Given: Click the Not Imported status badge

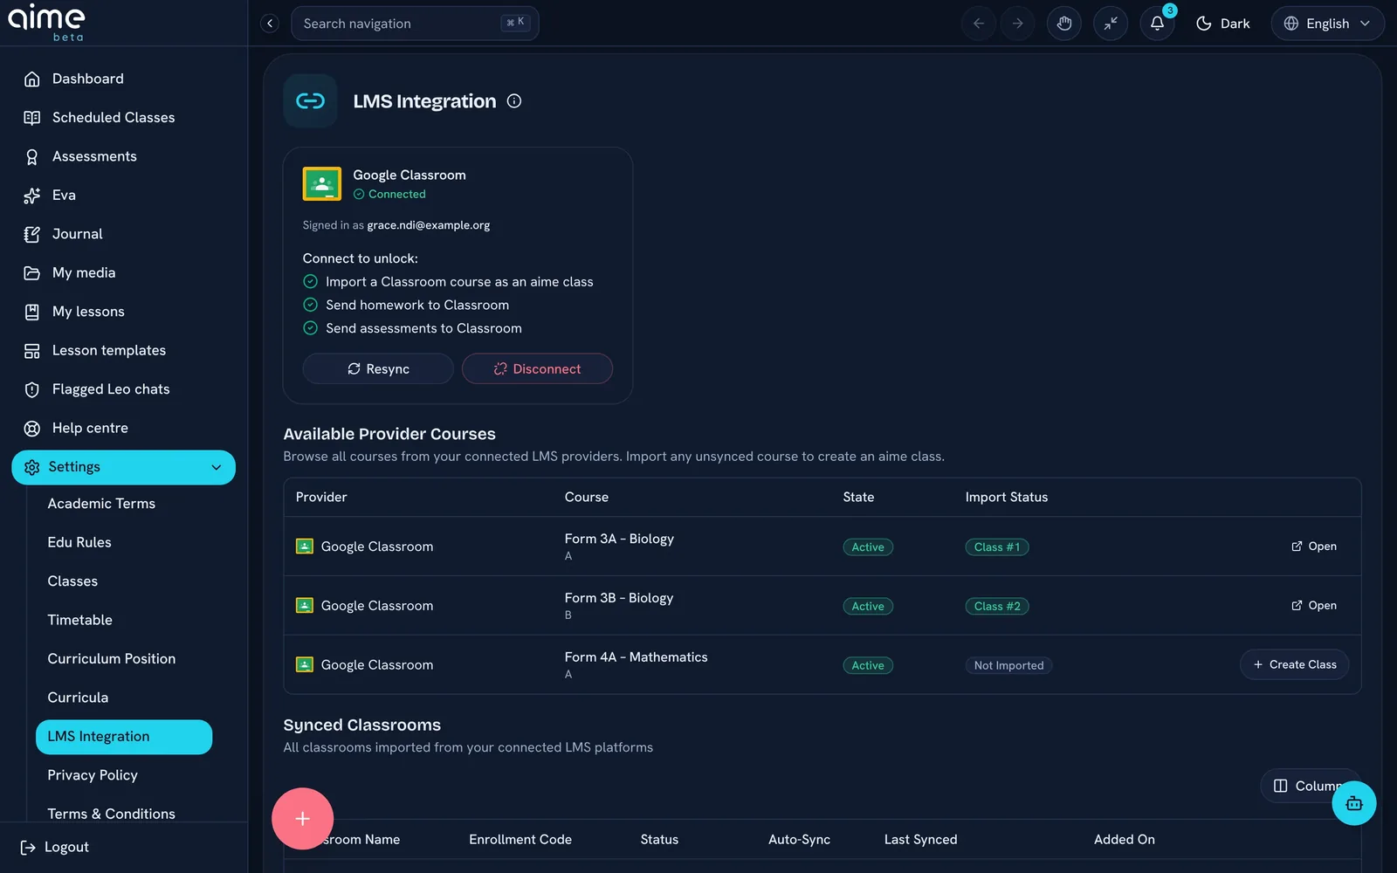Looking at the screenshot, I should tap(1008, 666).
